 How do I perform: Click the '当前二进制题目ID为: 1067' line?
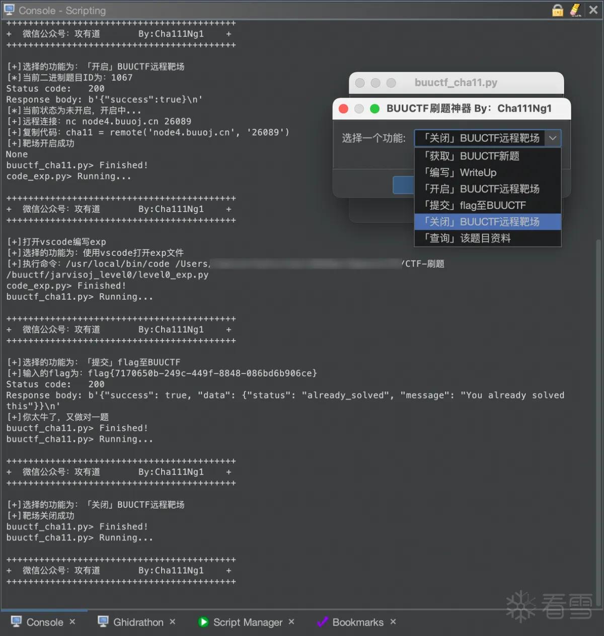coord(69,77)
